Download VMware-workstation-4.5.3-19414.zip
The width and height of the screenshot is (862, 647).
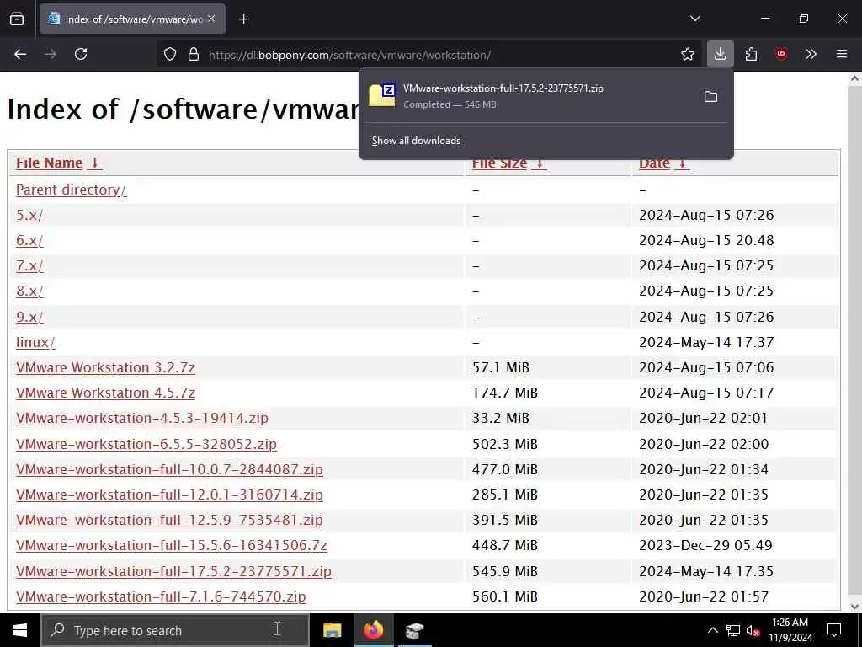[x=142, y=418]
